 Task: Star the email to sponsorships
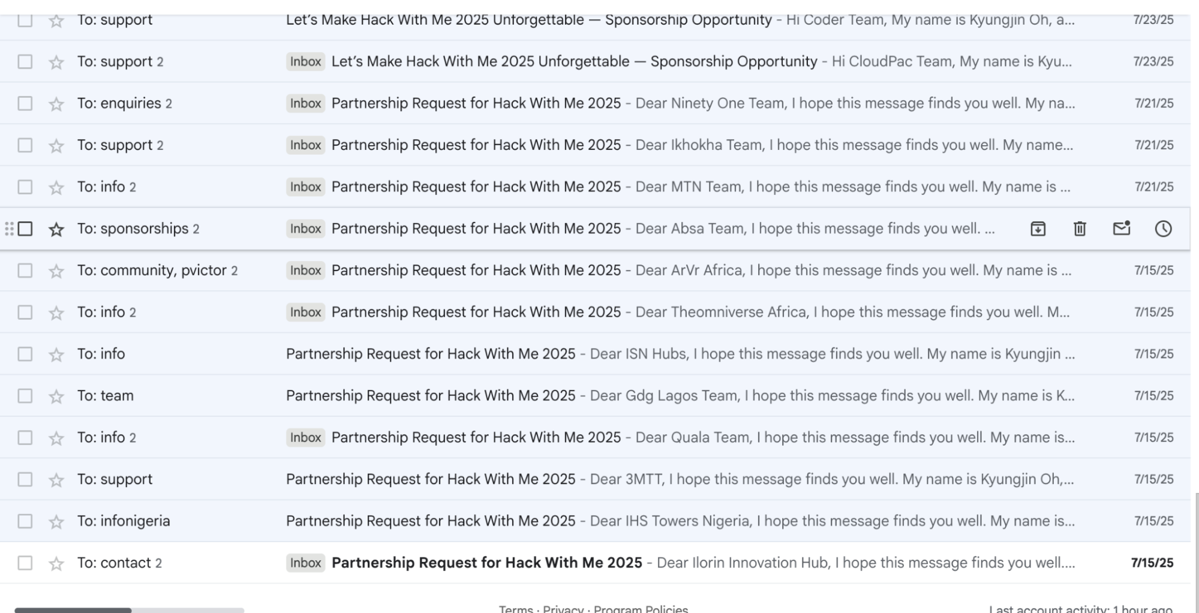coord(56,229)
